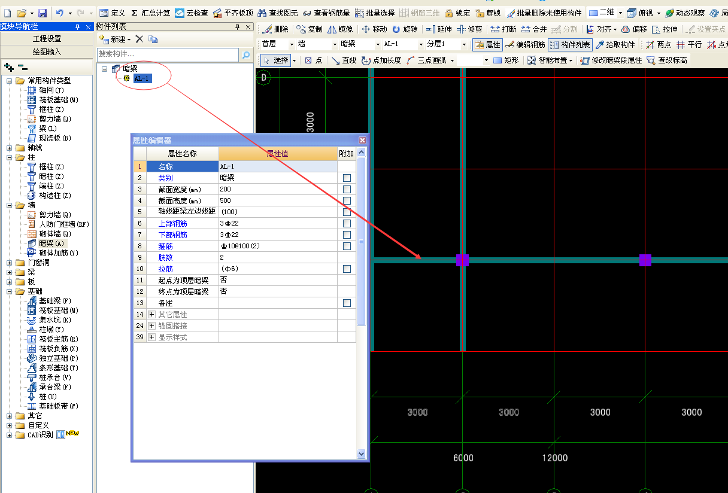
Task: Click the 镜像 mirror tool
Action: [x=340, y=29]
